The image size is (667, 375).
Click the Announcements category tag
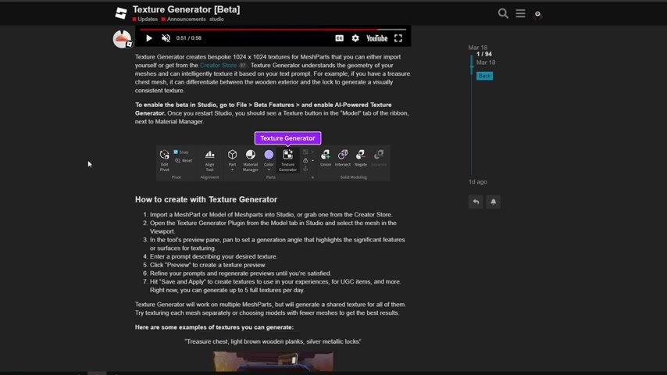point(184,20)
